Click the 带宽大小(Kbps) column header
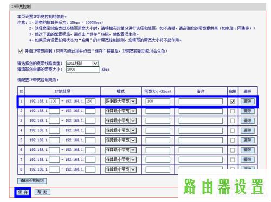271x202 pixels. coord(158,91)
